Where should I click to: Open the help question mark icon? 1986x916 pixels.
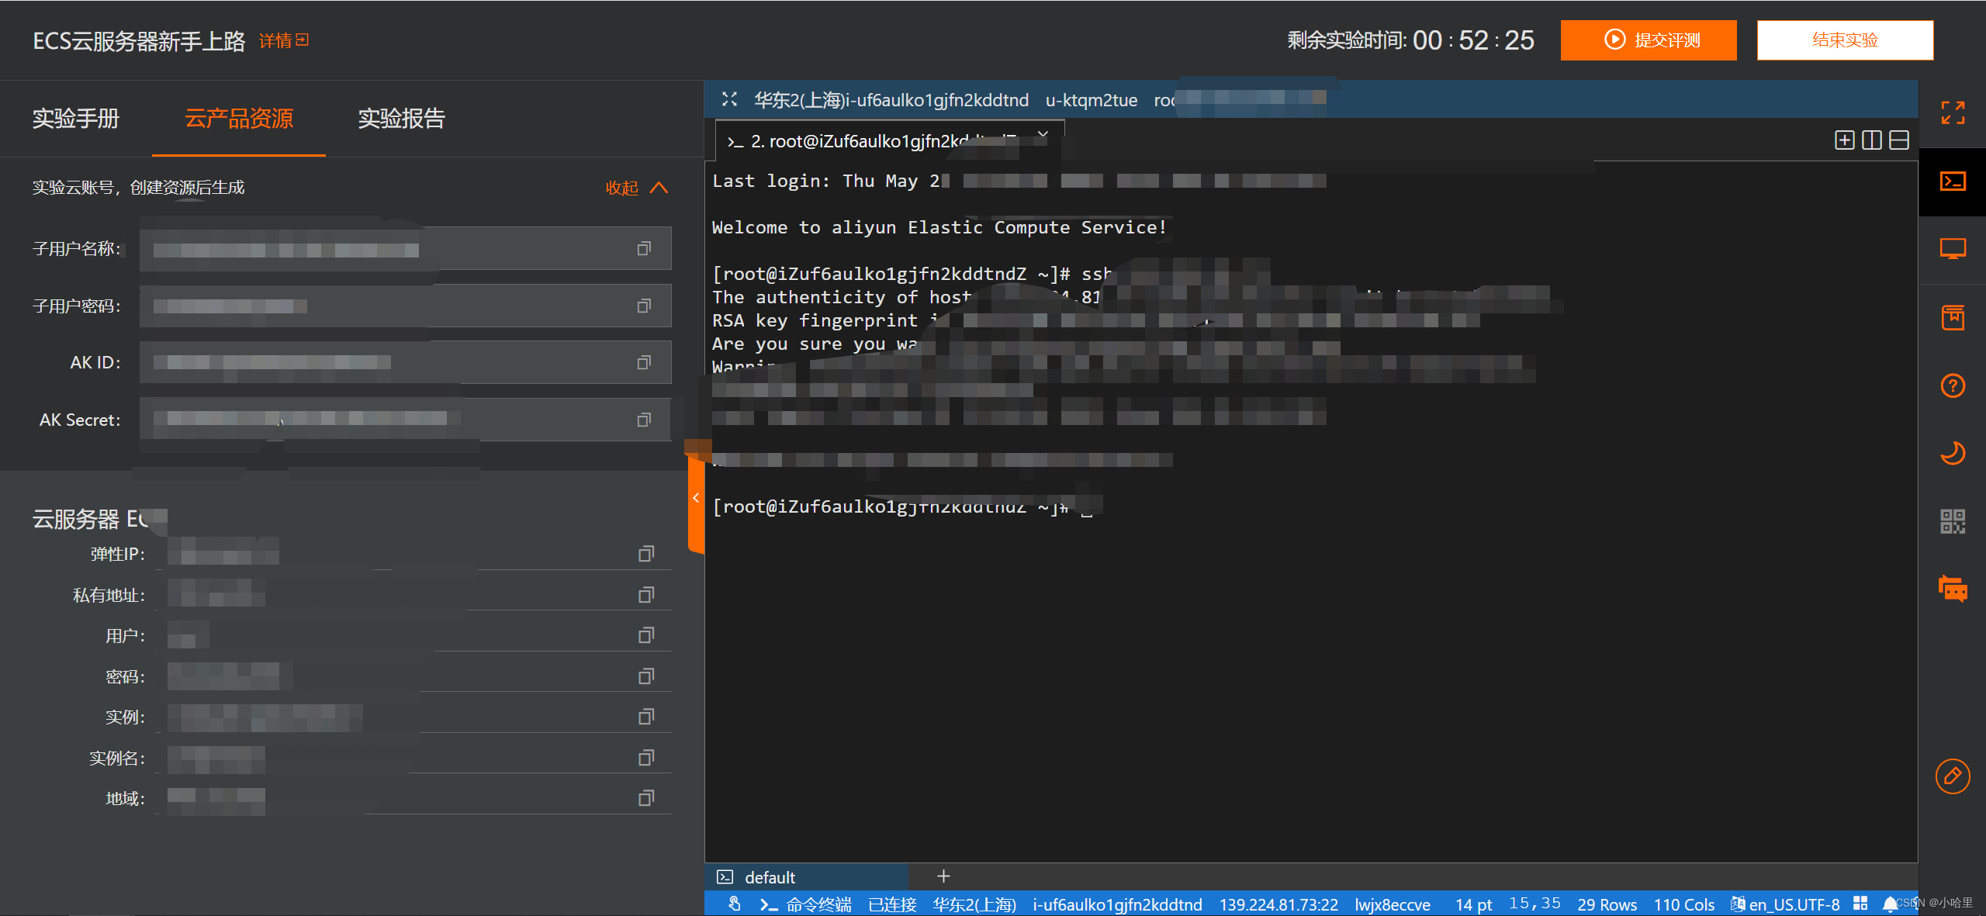pos(1953,385)
